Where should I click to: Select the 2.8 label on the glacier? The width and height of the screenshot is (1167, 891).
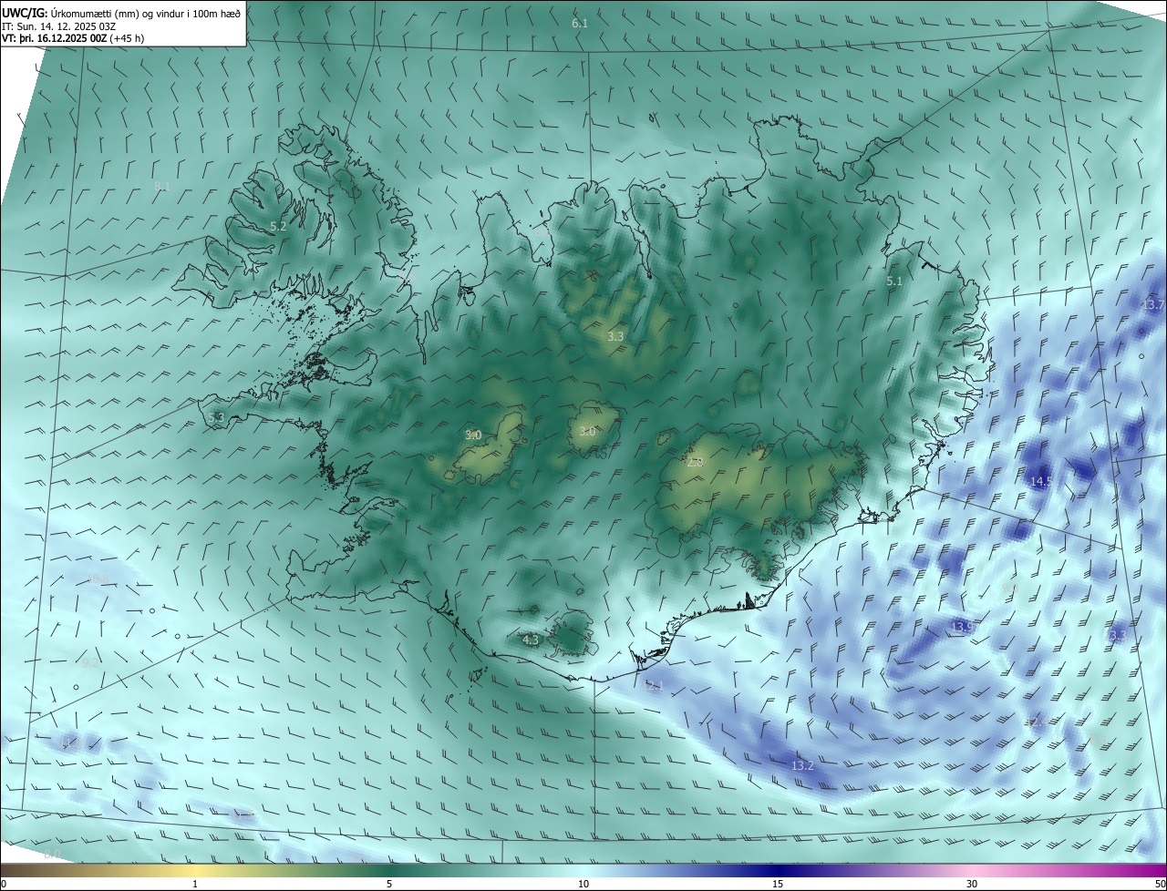pos(695,463)
